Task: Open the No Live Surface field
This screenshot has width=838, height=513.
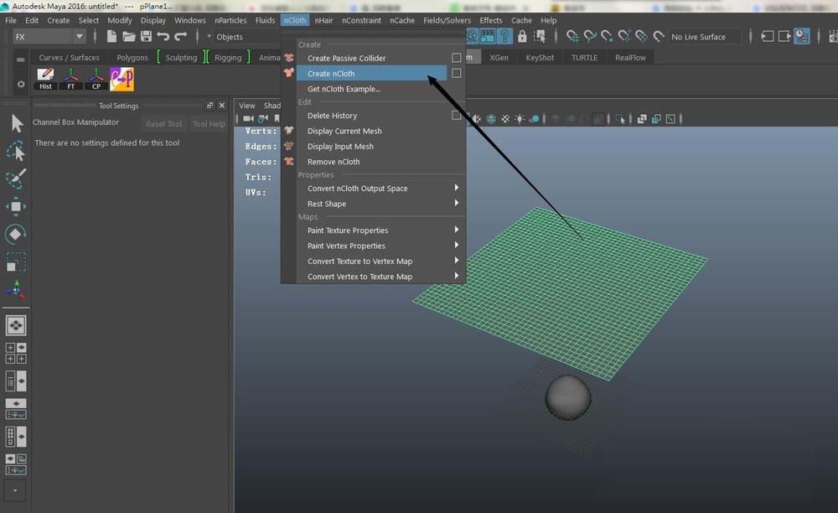Action: click(705, 37)
